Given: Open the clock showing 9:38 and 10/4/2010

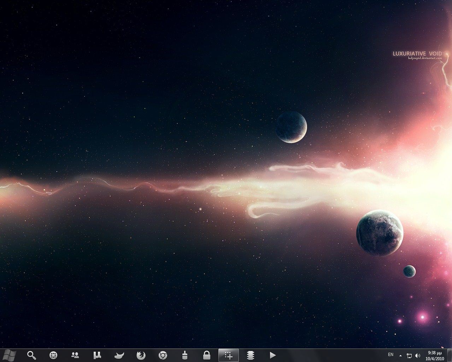Looking at the screenshot, I should coord(435,355).
